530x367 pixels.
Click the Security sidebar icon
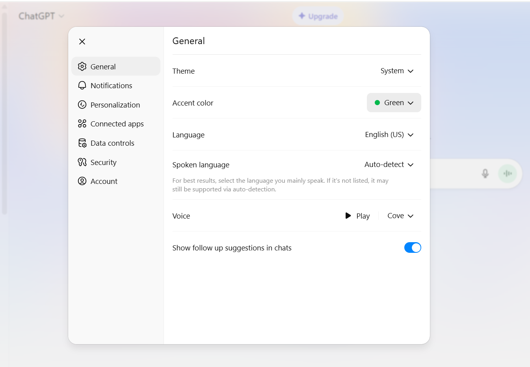pyautogui.click(x=82, y=162)
